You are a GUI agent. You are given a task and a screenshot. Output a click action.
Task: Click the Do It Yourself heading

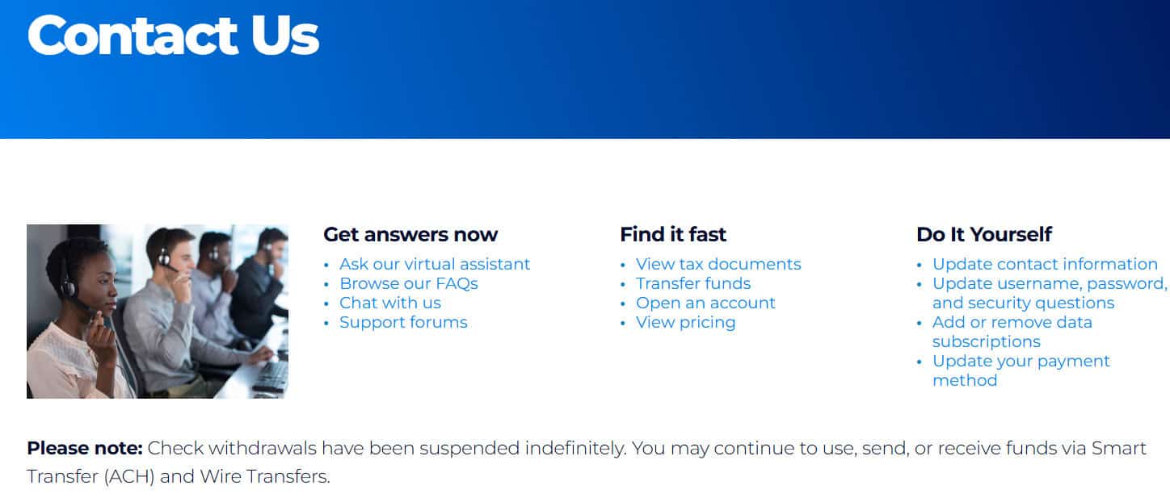pos(983,235)
